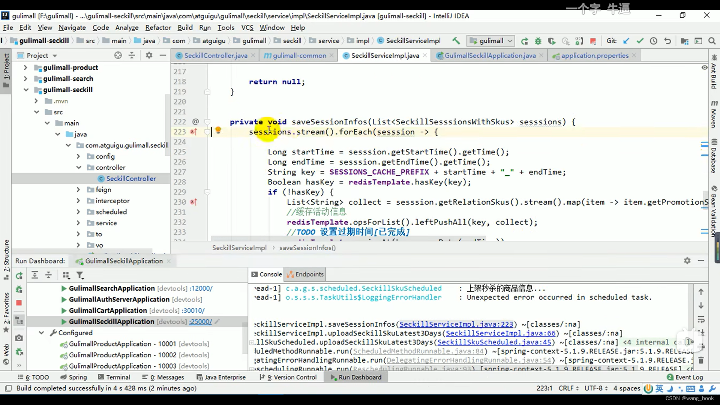
Task: Open Run Dashboard settings gear
Action: click(x=687, y=261)
